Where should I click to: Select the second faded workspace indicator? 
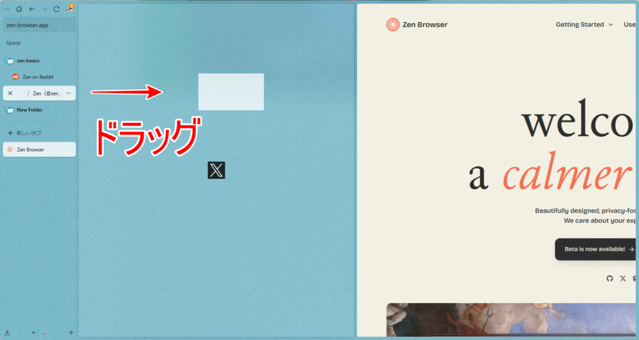tap(45, 333)
